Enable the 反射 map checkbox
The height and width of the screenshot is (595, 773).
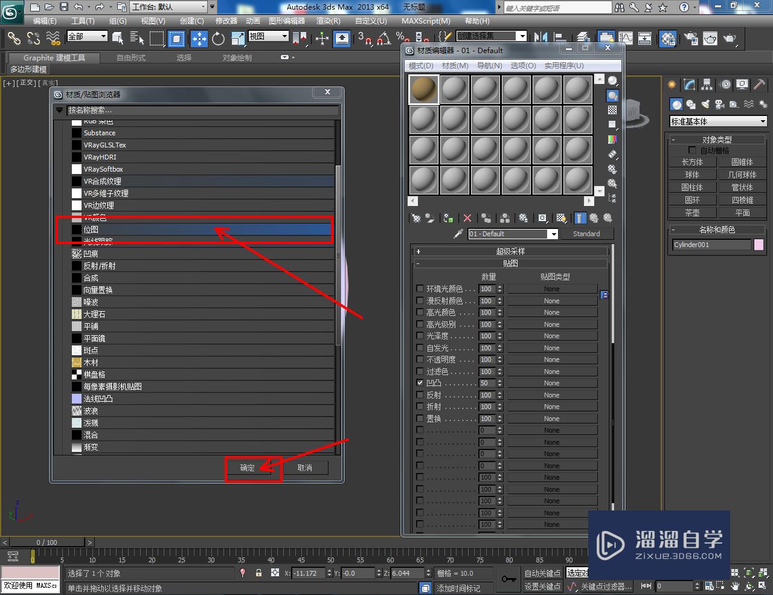420,395
